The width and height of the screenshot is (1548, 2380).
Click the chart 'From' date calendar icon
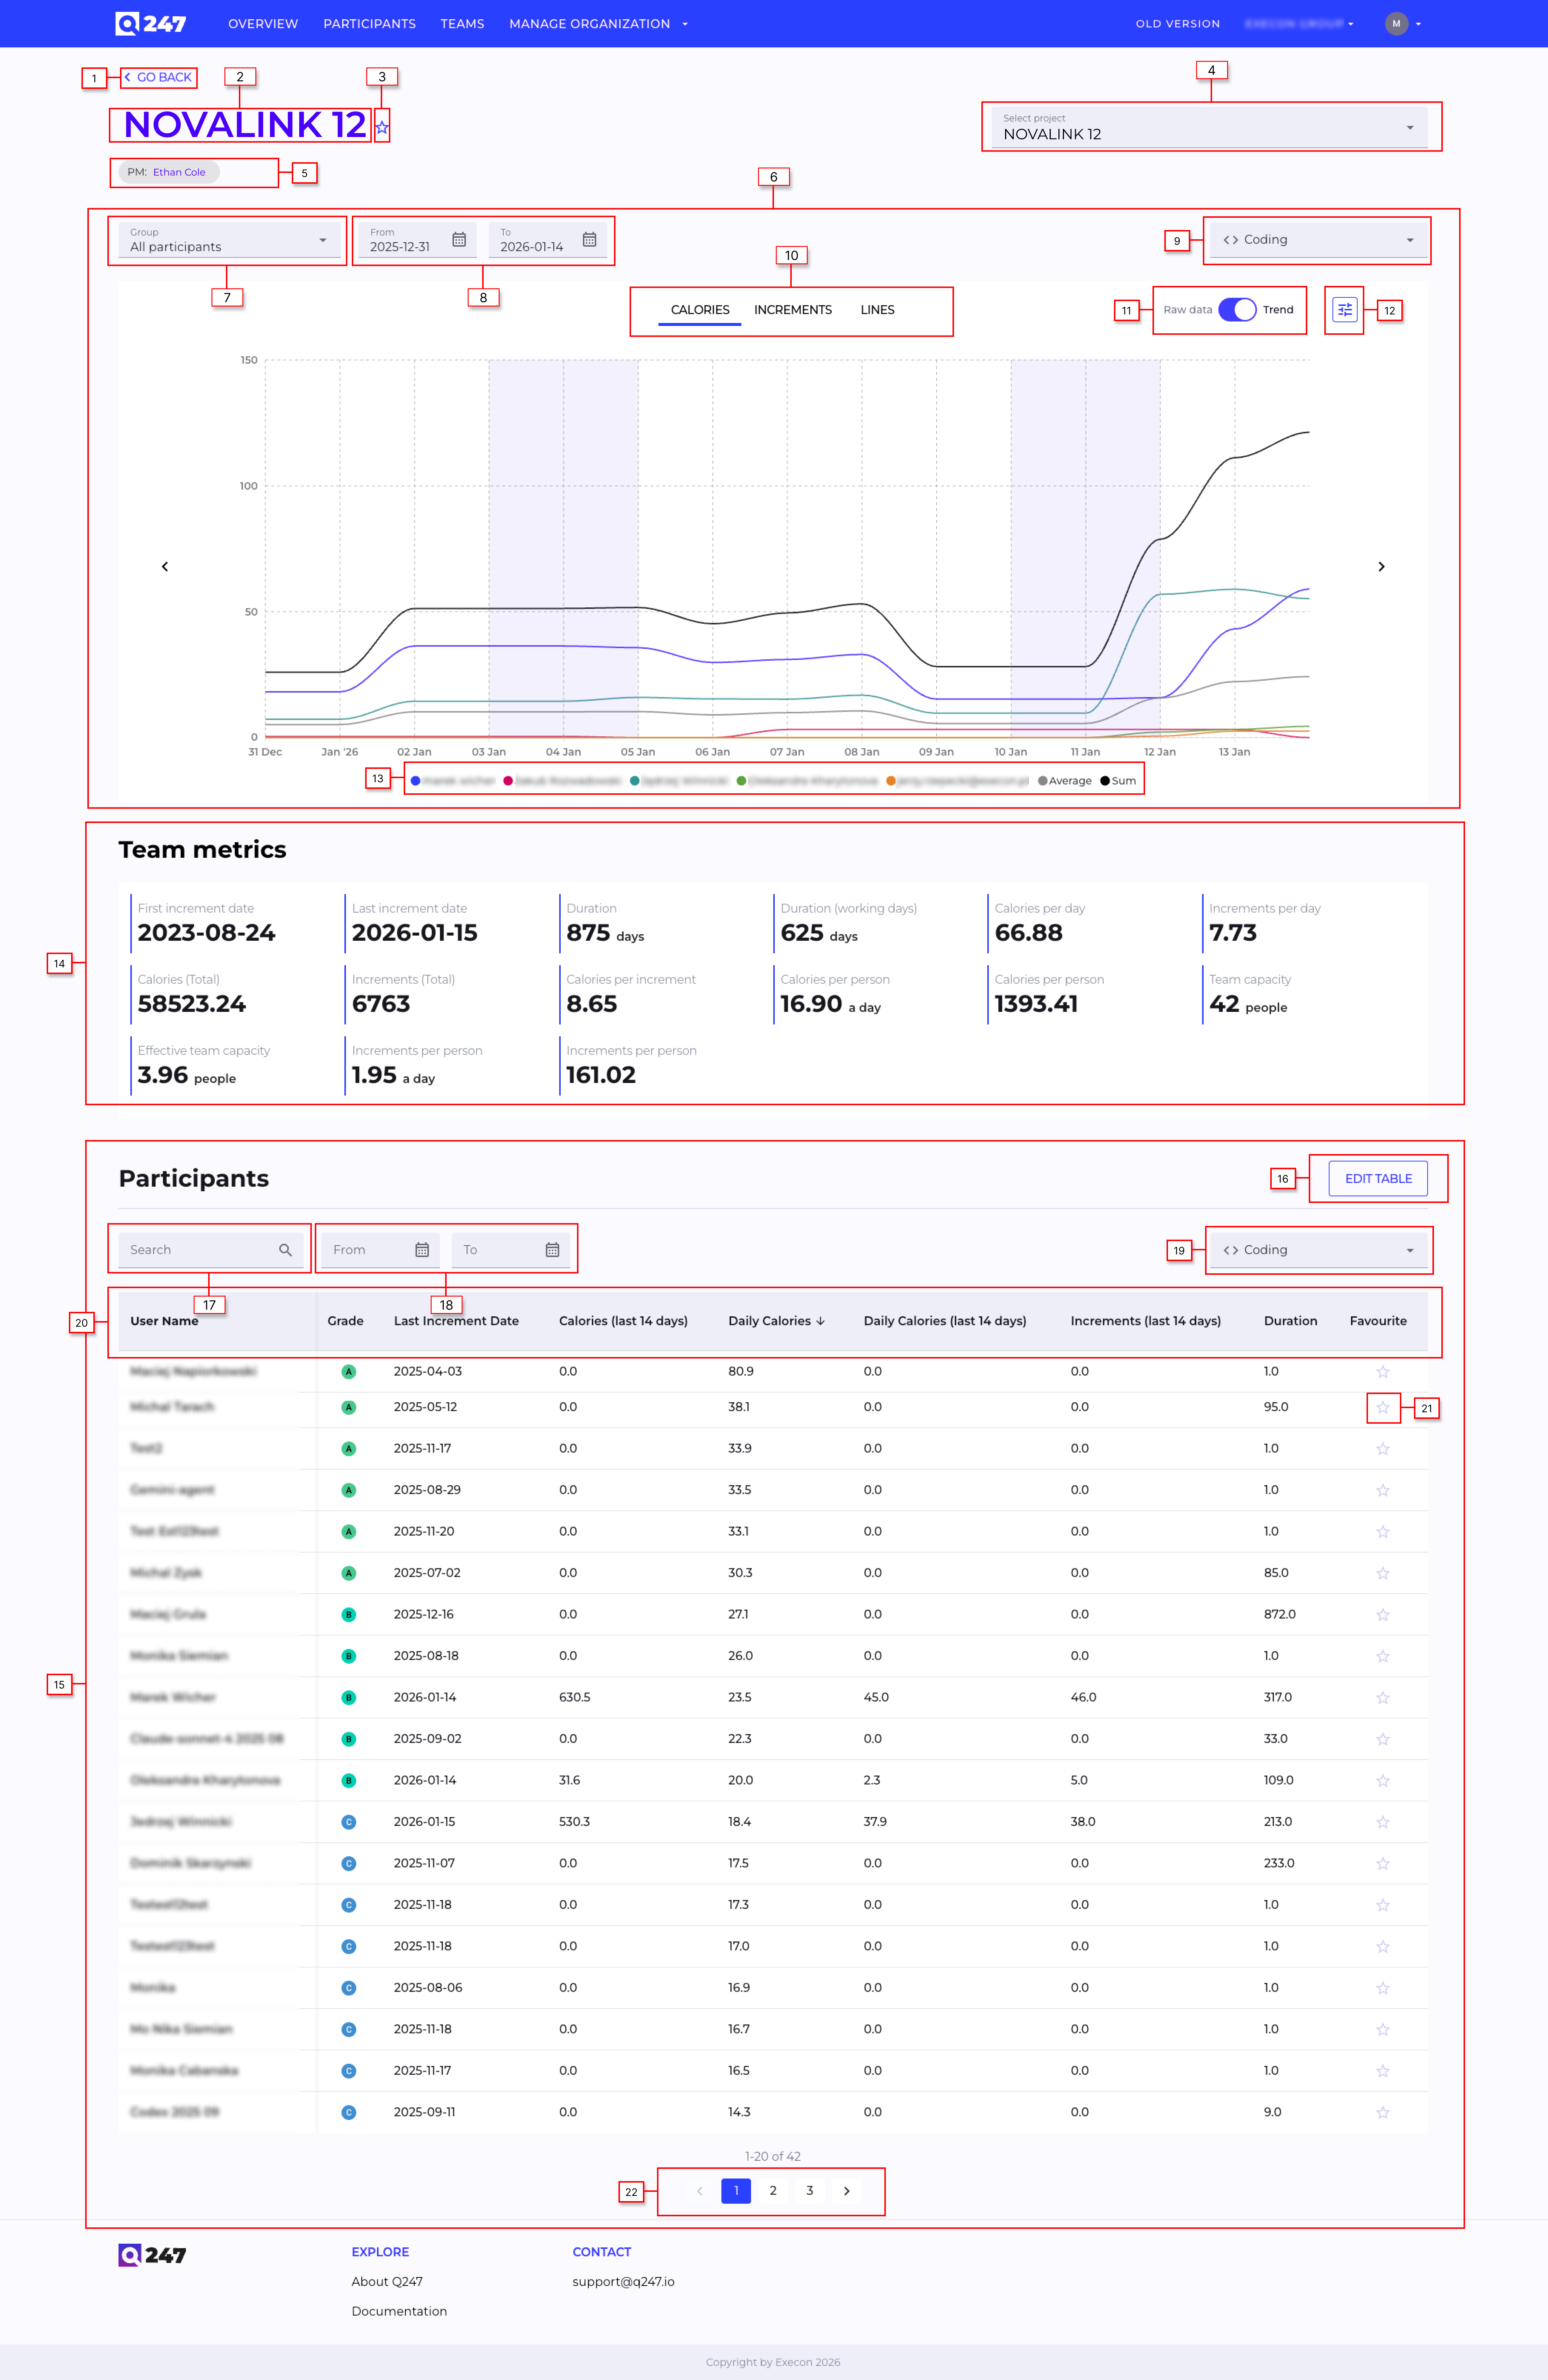(x=459, y=240)
